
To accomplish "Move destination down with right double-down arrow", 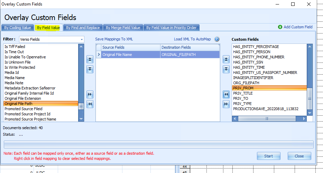I will pos(226,69).
